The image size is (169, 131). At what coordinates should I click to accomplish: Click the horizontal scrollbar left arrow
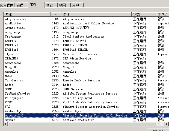tap(5, 124)
